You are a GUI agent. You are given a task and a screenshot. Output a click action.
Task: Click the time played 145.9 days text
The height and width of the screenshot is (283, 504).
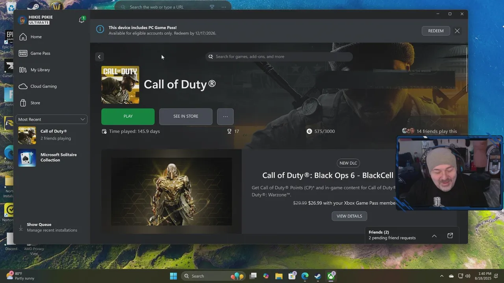[x=134, y=131]
